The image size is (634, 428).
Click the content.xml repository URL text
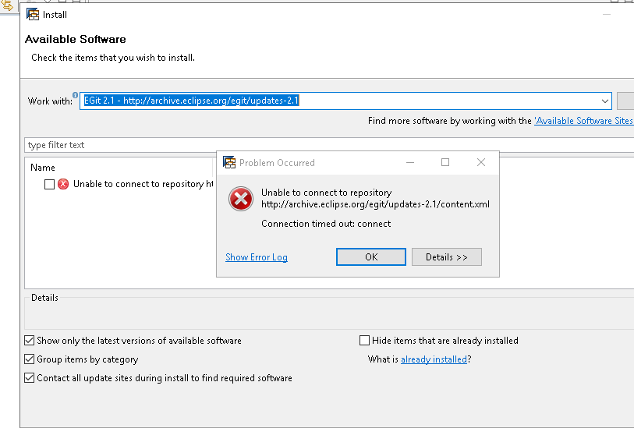pos(375,204)
